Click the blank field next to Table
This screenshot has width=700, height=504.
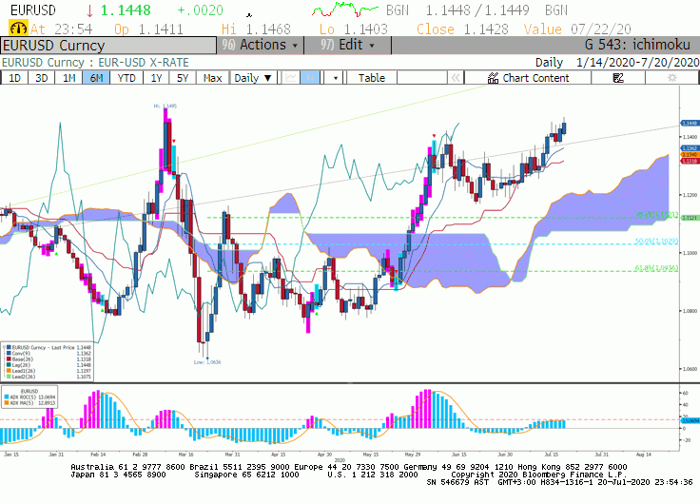pyautogui.click(x=422, y=78)
